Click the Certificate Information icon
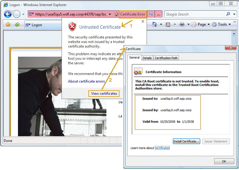The width and height of the screenshot is (239, 170). [x=138, y=71]
